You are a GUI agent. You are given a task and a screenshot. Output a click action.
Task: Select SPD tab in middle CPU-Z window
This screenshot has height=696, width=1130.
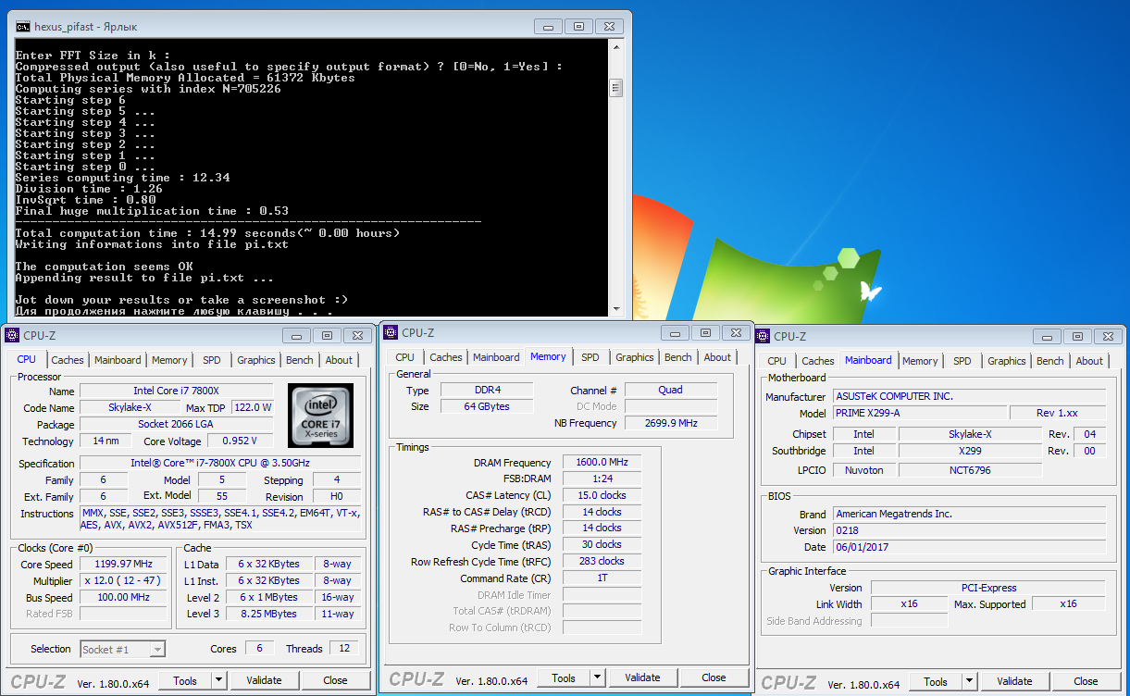click(x=590, y=357)
